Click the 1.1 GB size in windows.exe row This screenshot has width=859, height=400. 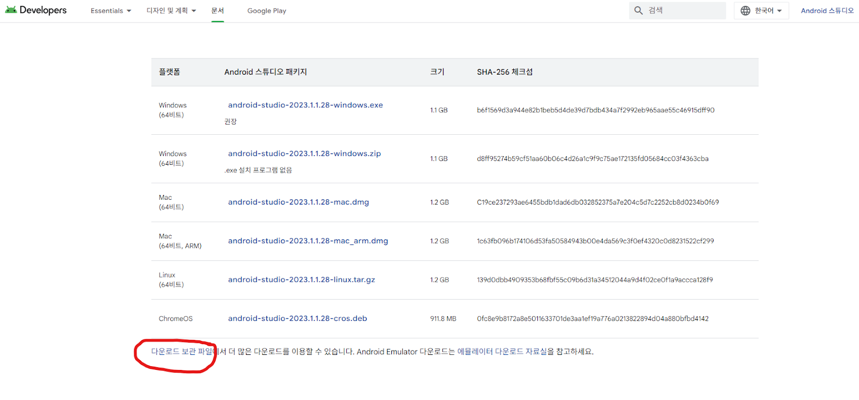coord(439,110)
